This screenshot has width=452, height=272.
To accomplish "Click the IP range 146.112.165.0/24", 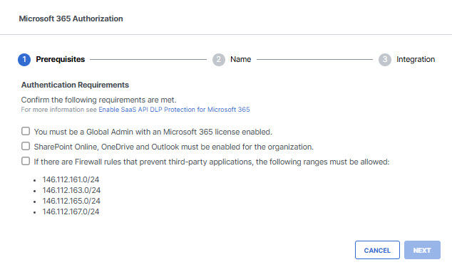I will click(x=71, y=201).
